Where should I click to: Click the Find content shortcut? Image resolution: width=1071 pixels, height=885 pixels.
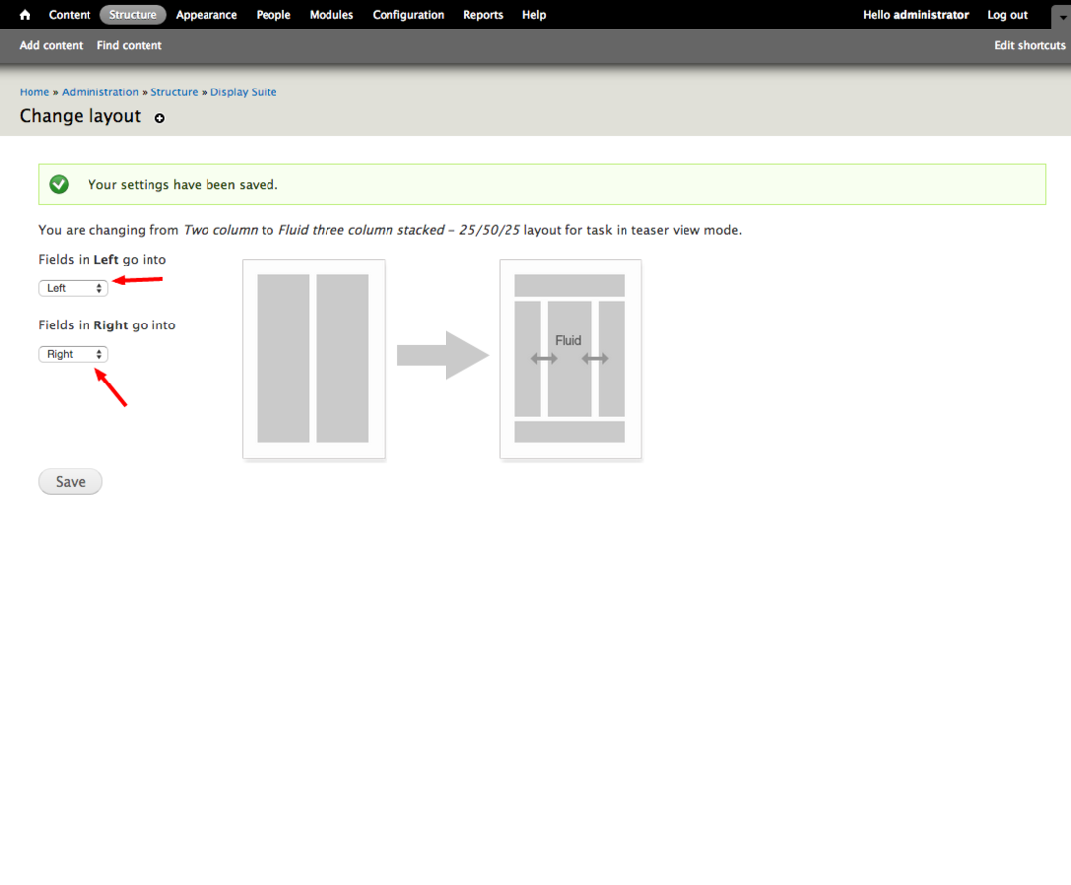pyautogui.click(x=129, y=46)
